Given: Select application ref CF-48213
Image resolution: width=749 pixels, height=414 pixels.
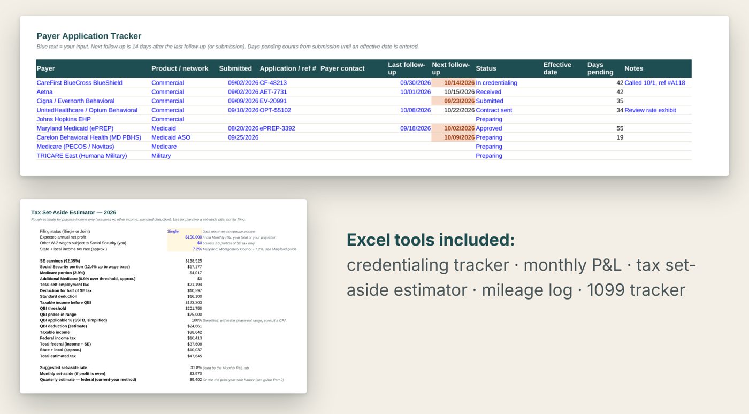Looking at the screenshot, I should pos(273,83).
